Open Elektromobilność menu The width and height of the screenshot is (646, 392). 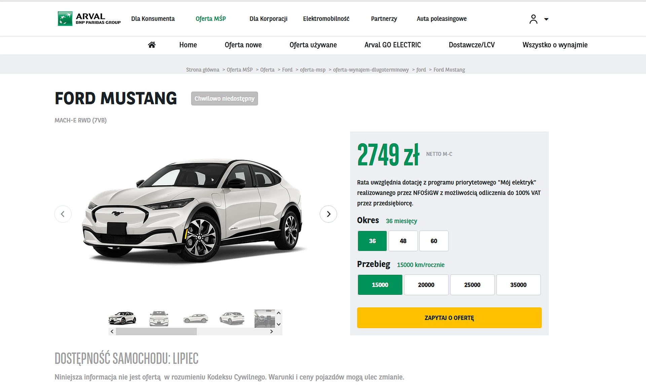point(326,19)
